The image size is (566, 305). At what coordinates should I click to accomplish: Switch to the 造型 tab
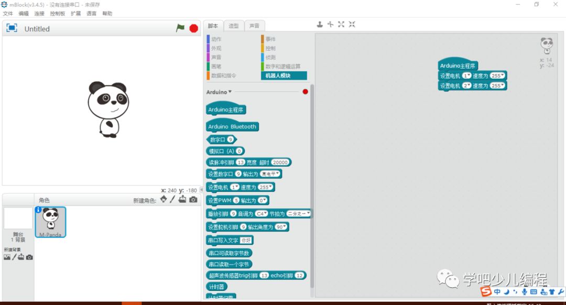pos(234,26)
